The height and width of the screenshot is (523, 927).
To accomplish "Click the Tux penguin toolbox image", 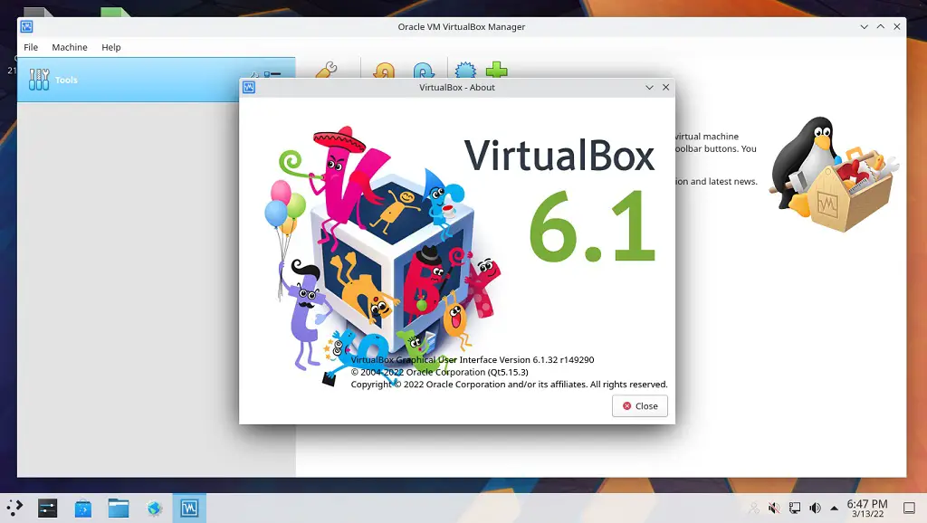I will tap(833, 174).
